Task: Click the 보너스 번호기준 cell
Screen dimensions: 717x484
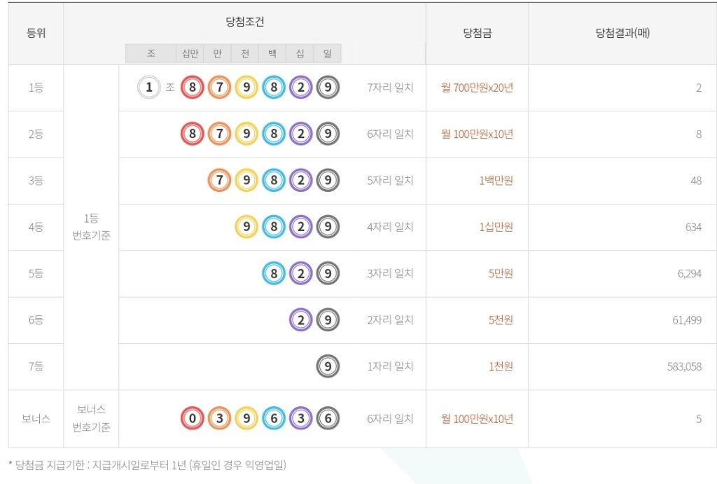Action: coord(91,419)
